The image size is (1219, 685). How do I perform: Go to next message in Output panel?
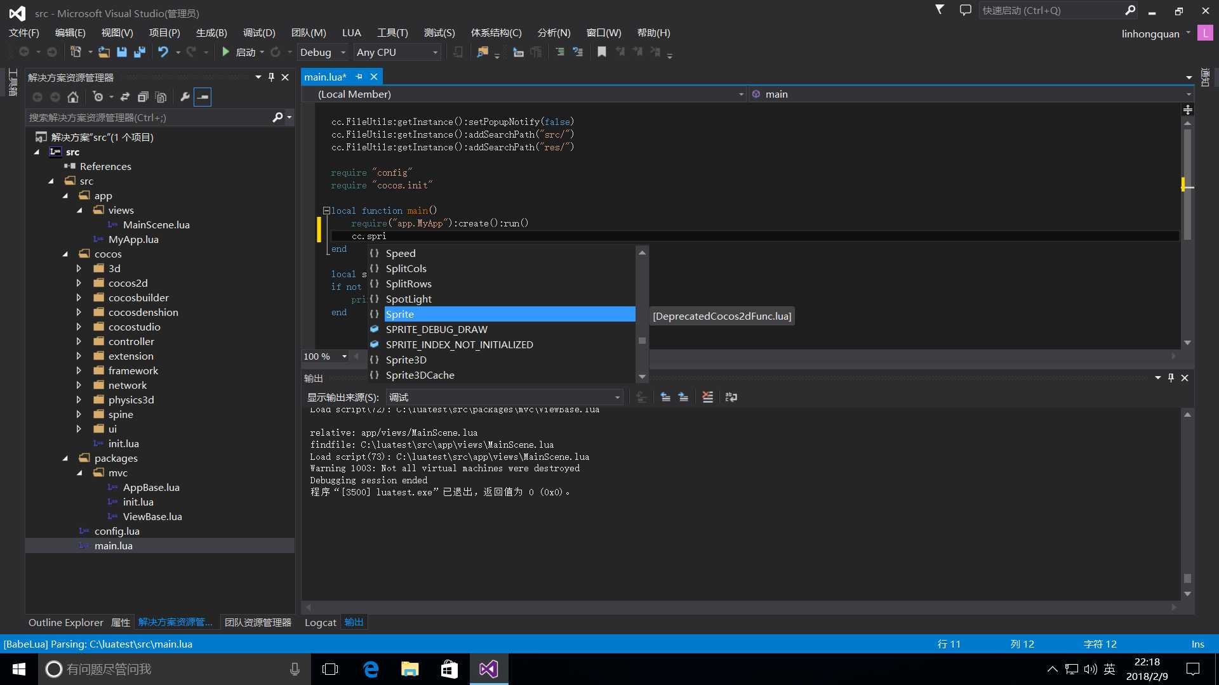[x=683, y=397]
